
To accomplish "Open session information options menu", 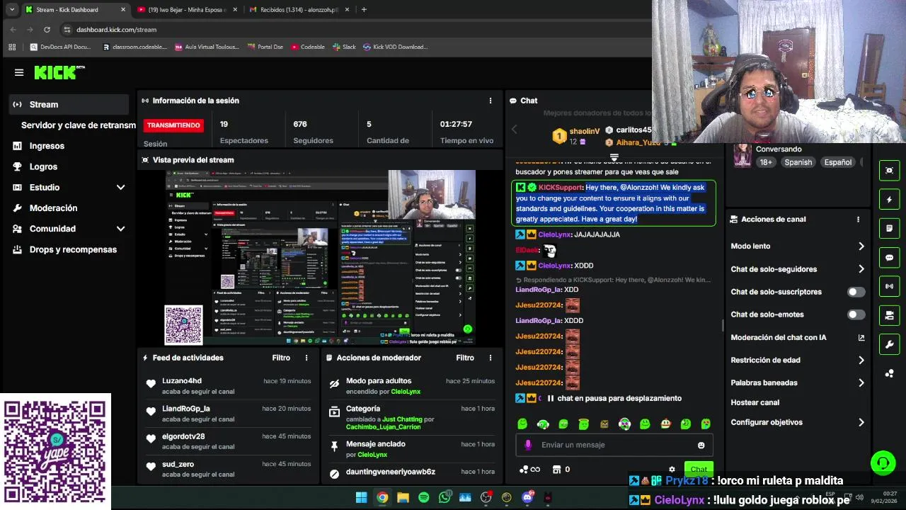I will coord(490,101).
